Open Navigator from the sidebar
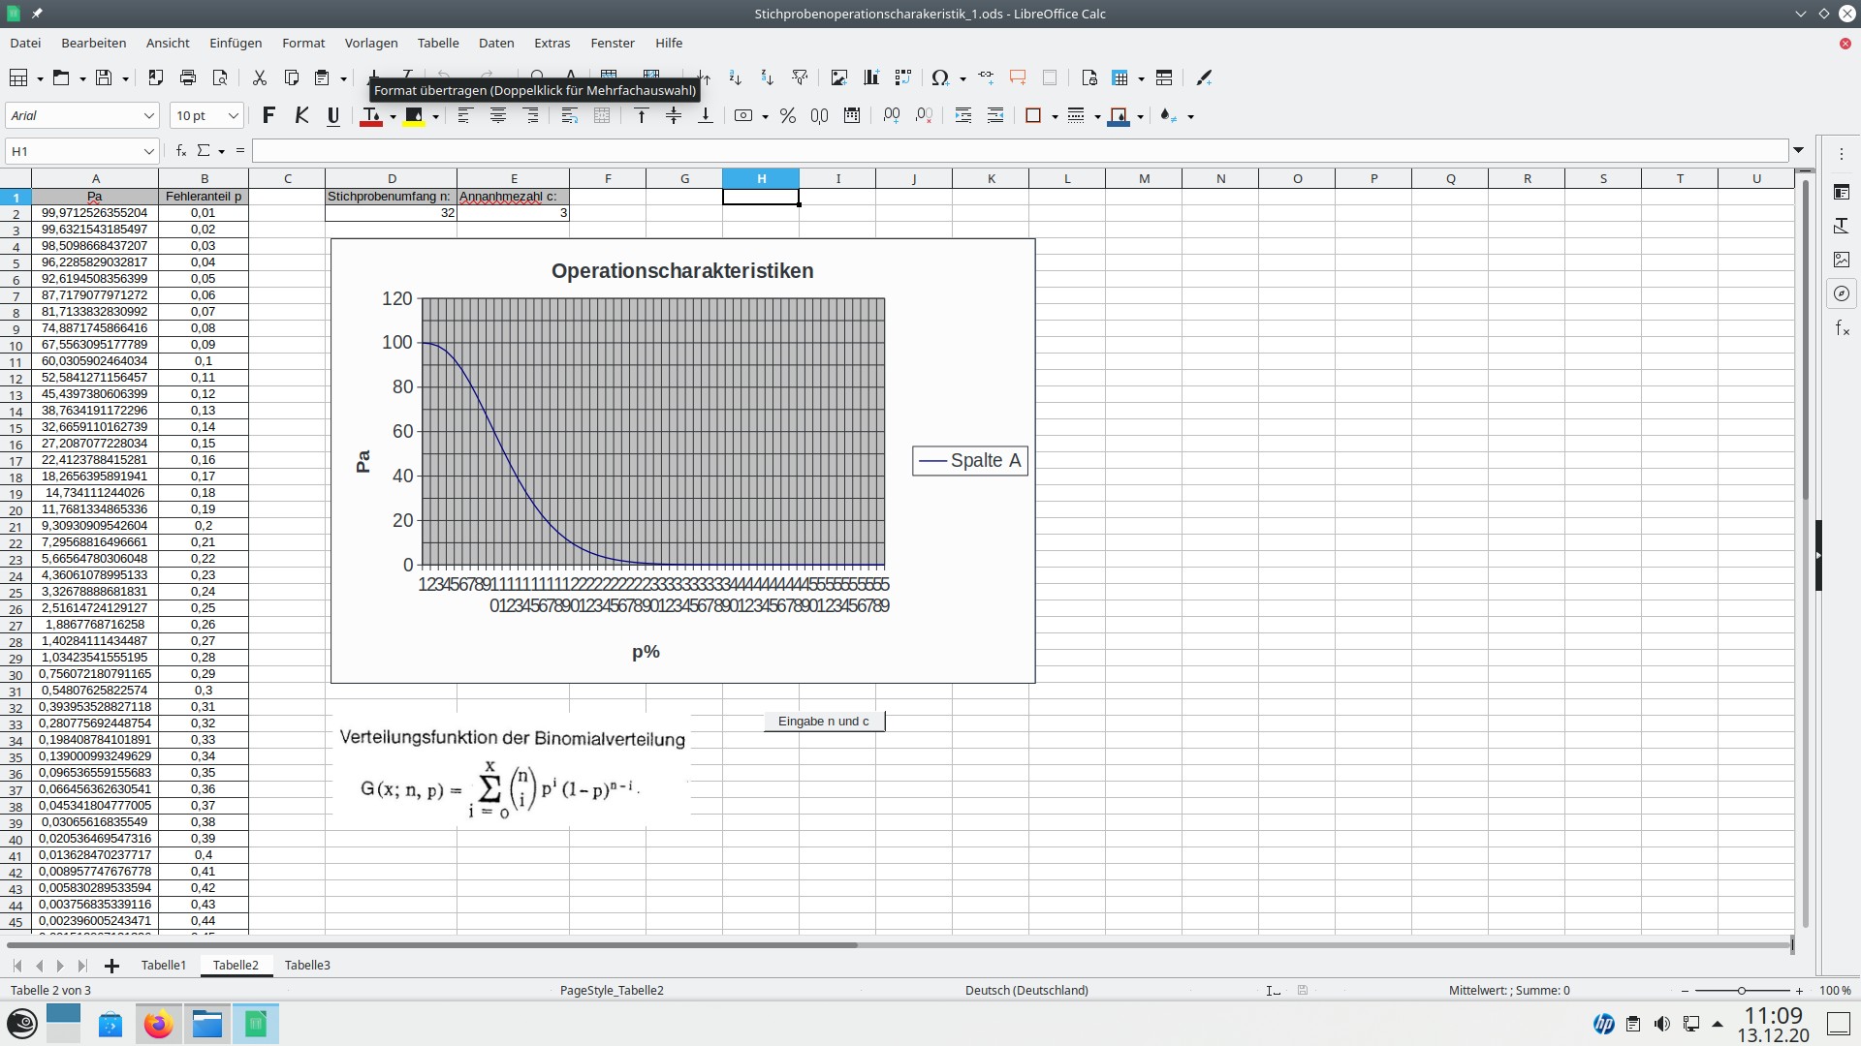Viewport: 1861px width, 1046px height. (1842, 293)
